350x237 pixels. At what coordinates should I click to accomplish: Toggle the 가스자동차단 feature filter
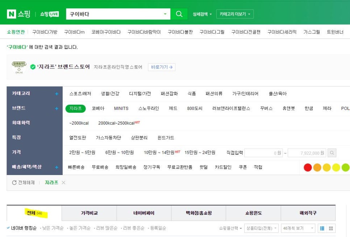(108, 138)
